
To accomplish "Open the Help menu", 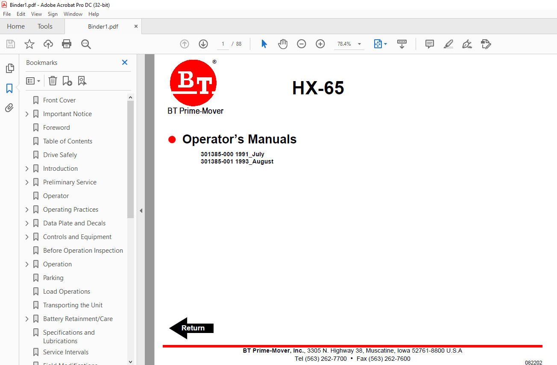I will [x=94, y=14].
